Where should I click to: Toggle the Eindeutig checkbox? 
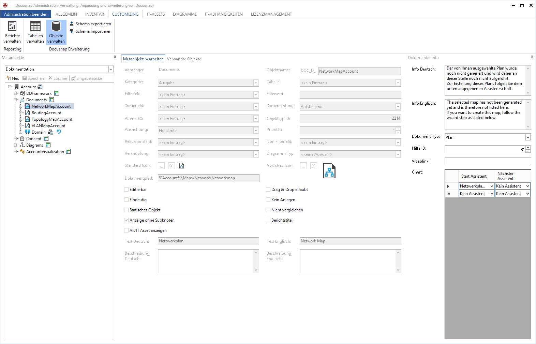[126, 200]
